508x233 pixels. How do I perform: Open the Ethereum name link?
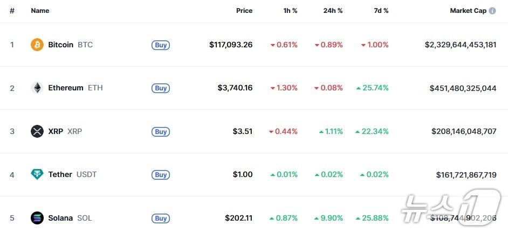[65, 88]
